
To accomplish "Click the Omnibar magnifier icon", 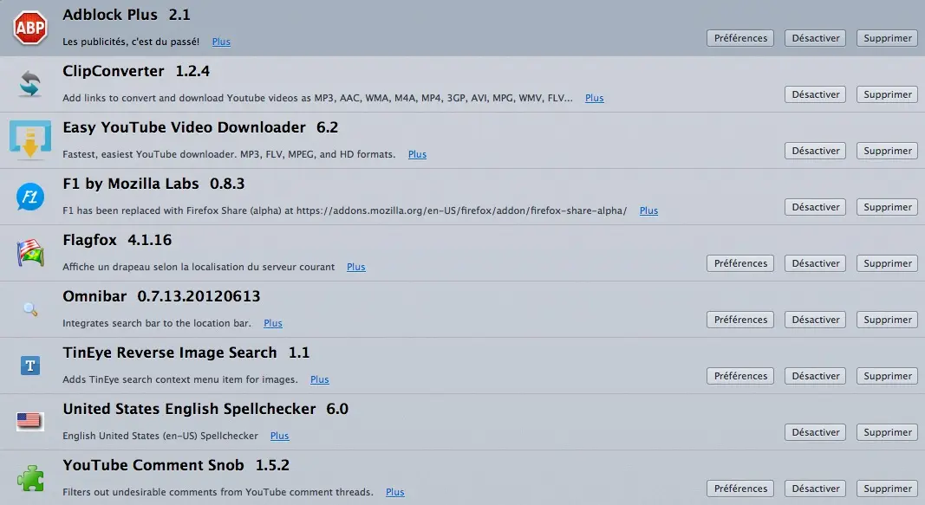I will click(30, 308).
